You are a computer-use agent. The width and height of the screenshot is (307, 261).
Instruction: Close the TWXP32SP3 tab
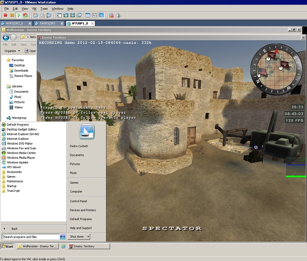[62, 23]
